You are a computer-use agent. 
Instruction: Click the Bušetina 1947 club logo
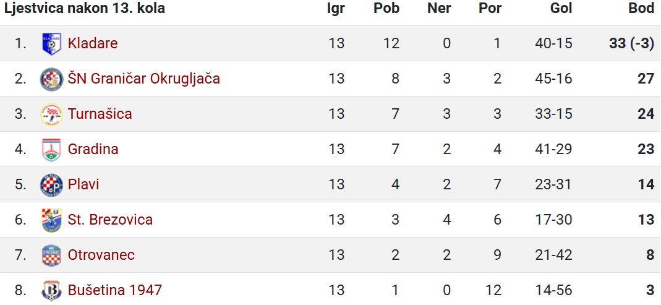tap(51, 290)
